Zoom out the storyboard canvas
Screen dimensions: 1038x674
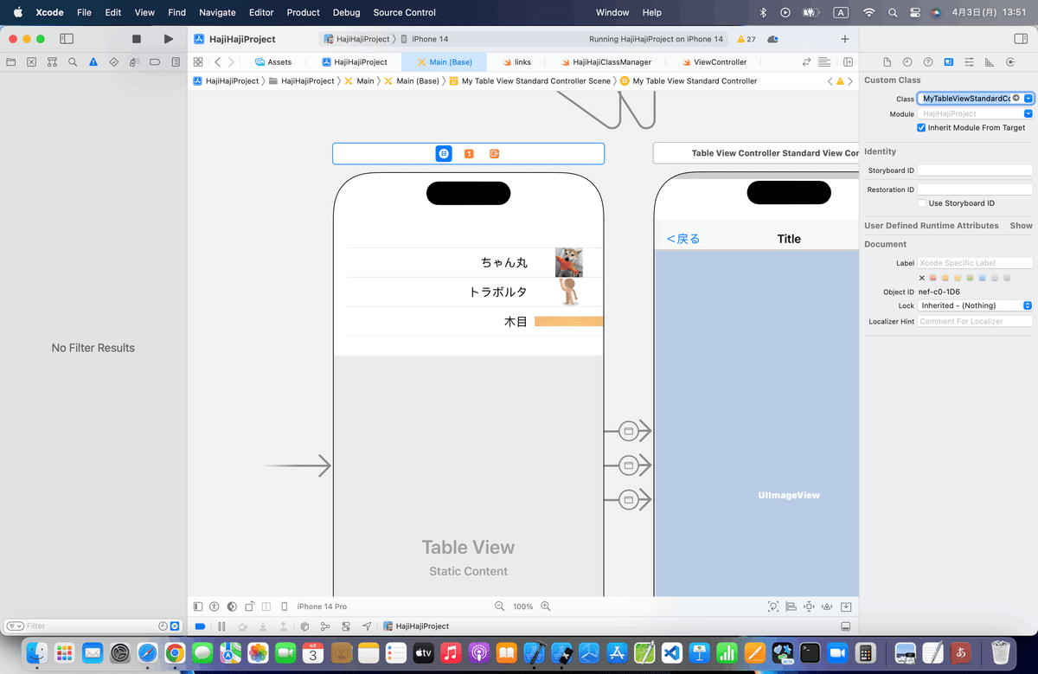[499, 607]
